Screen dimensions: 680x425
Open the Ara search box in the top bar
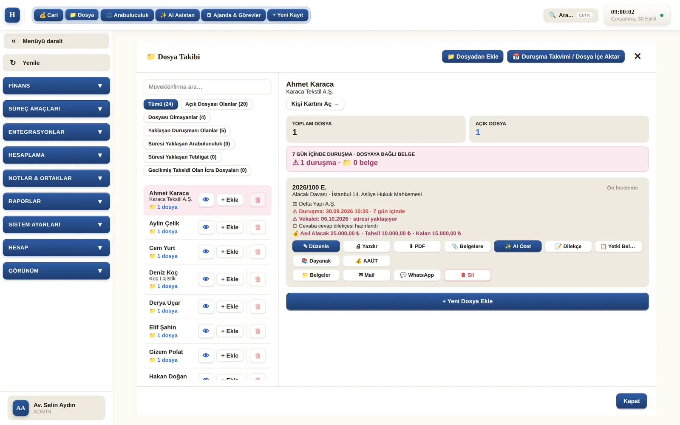(571, 15)
